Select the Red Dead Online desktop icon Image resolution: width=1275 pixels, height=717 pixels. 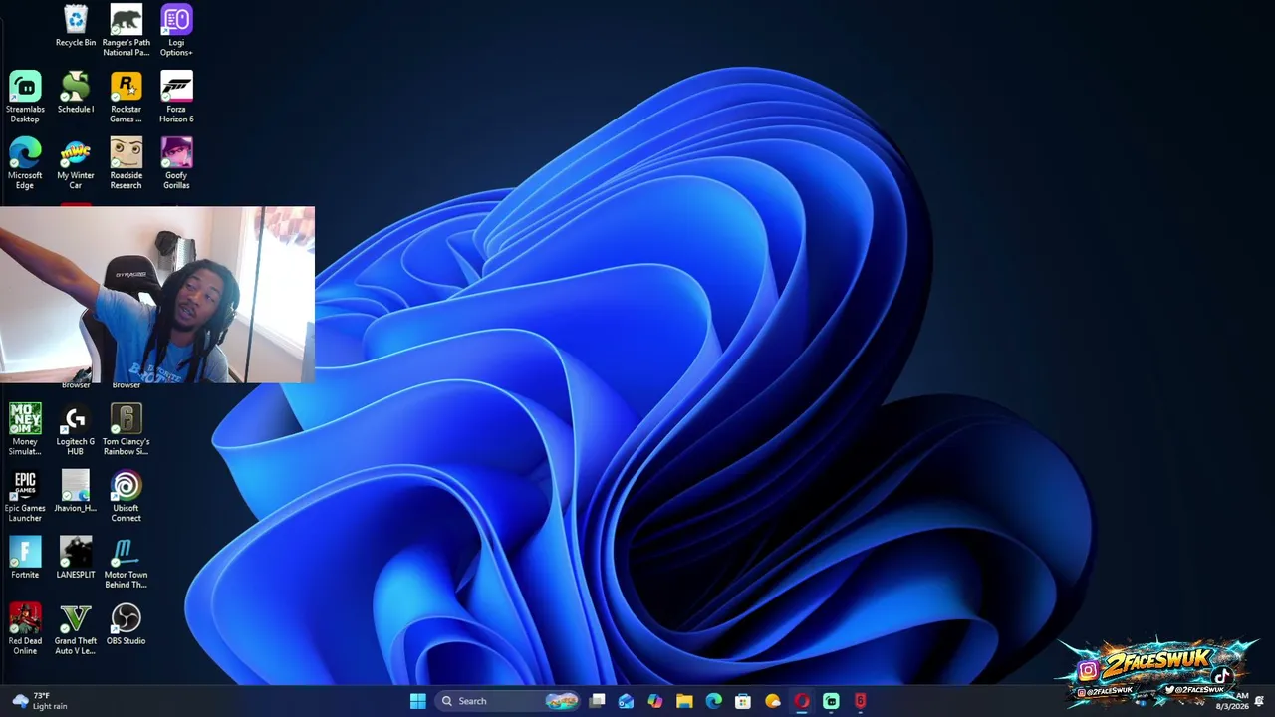[x=25, y=629]
